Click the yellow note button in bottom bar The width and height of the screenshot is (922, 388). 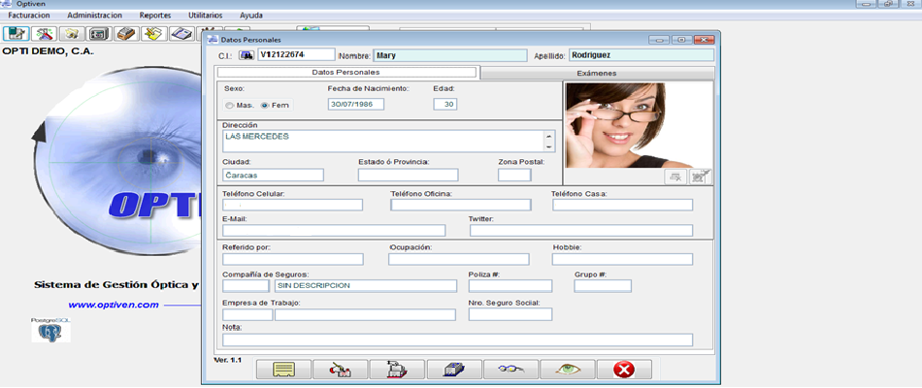click(283, 370)
